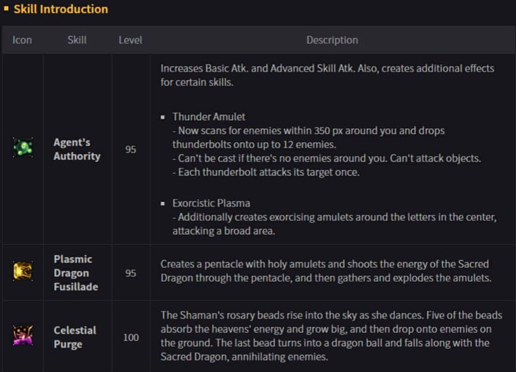Click the Description column header
The width and height of the screenshot is (516, 372).
(332, 40)
